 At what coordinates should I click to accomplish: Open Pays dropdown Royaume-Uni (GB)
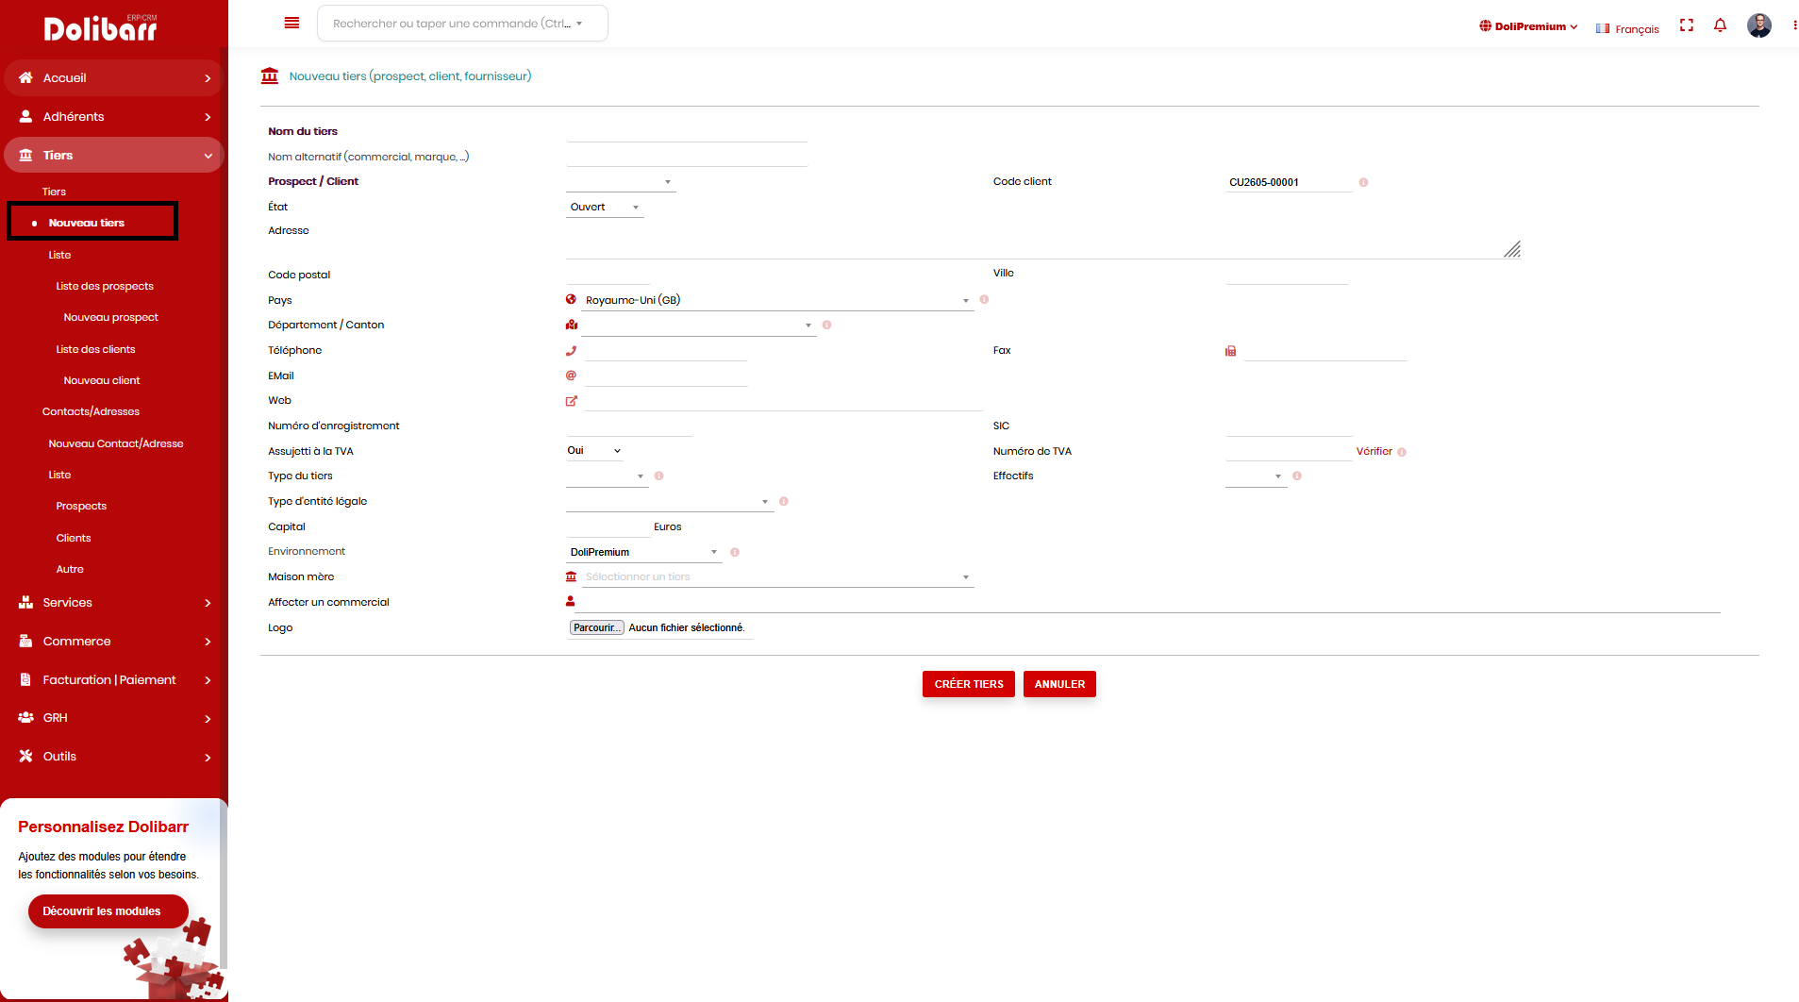point(777,300)
